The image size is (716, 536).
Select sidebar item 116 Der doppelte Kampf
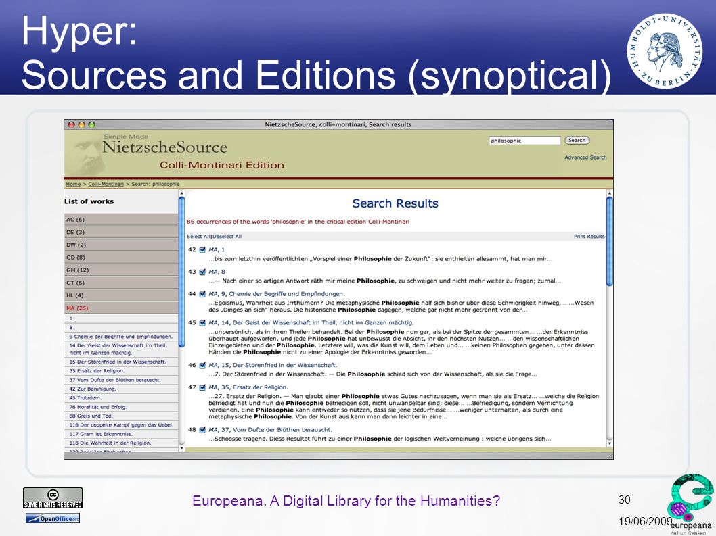[x=121, y=425]
